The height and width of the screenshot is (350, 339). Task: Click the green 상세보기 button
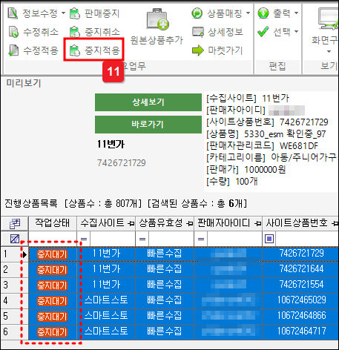pos(148,102)
